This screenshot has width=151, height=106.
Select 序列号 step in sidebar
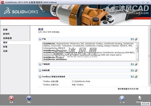coord(6,34)
